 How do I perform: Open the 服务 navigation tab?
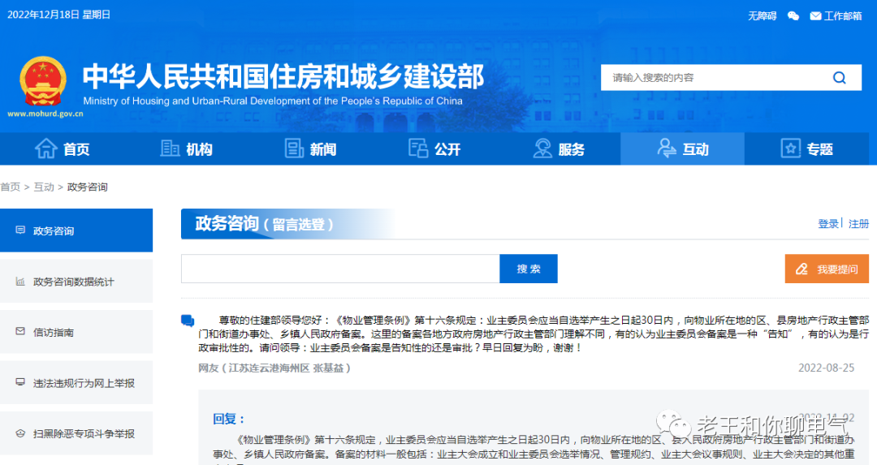coord(559,149)
